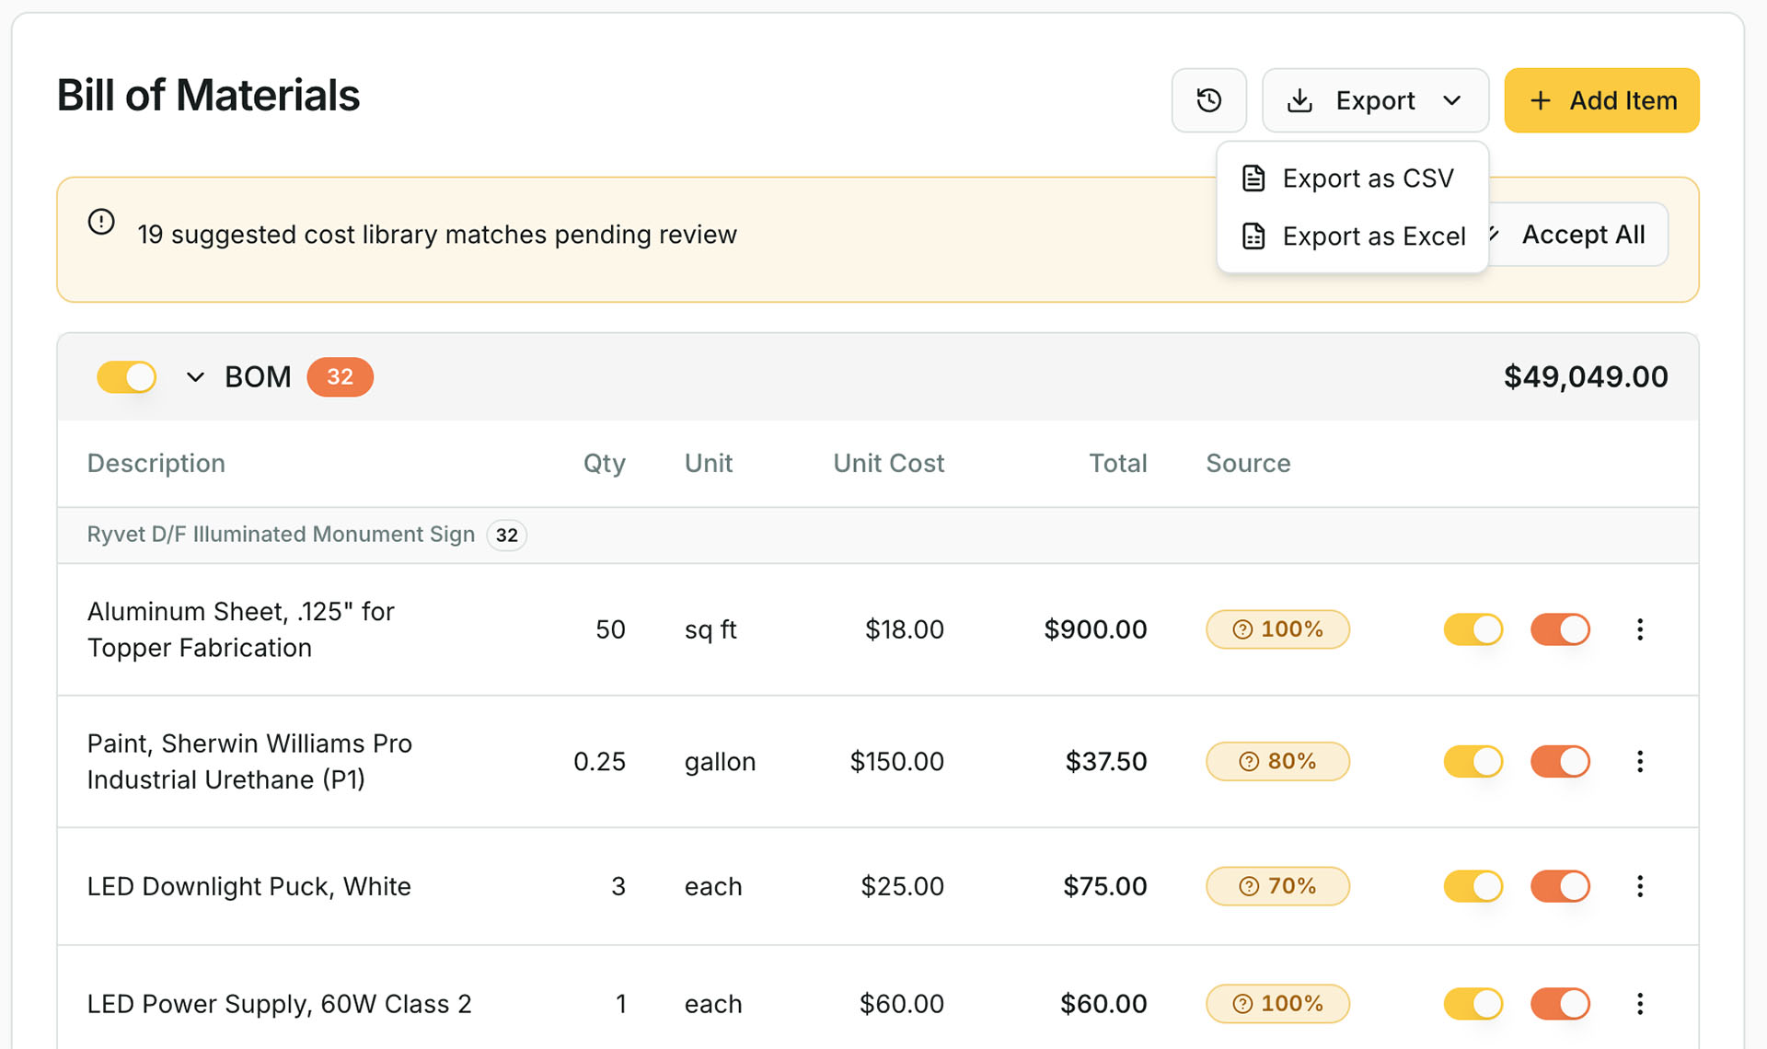Toggle the yellow switch on the Aluminum Sheet row
1767x1049 pixels.
pos(1472,629)
